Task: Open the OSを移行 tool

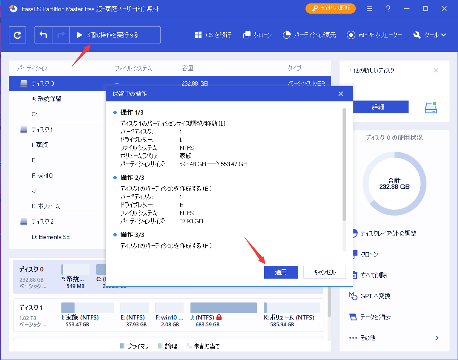Action: click(213, 35)
